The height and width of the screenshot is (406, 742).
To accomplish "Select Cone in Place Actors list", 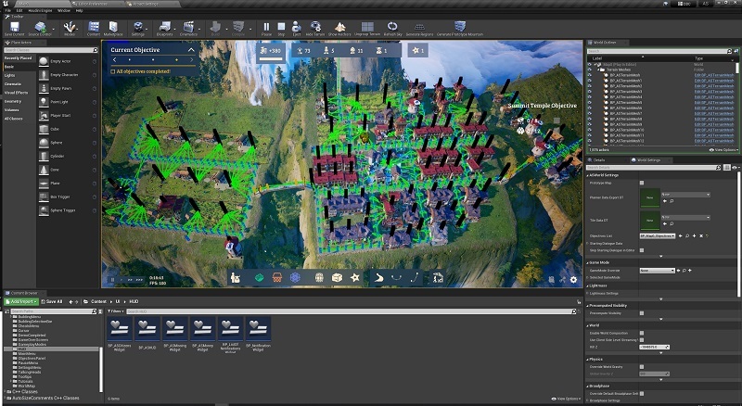I will pyautogui.click(x=68, y=170).
